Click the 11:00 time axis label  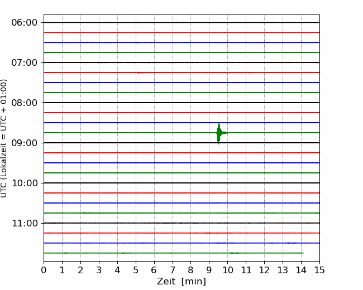point(25,224)
